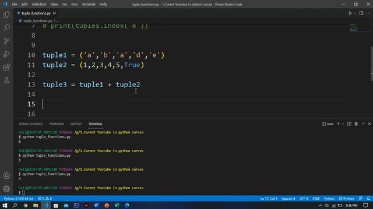Split the editor to the right
373x209 pixels.
361,13
